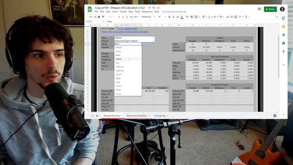The image size is (293, 165).
Task: Open the text color picker
Action: point(182,17)
